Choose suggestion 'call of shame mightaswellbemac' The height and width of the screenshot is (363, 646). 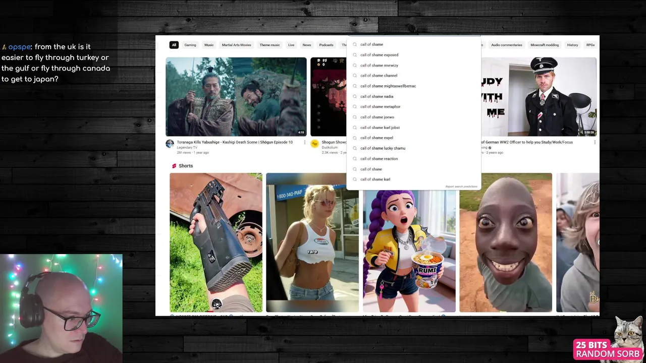[x=414, y=86]
